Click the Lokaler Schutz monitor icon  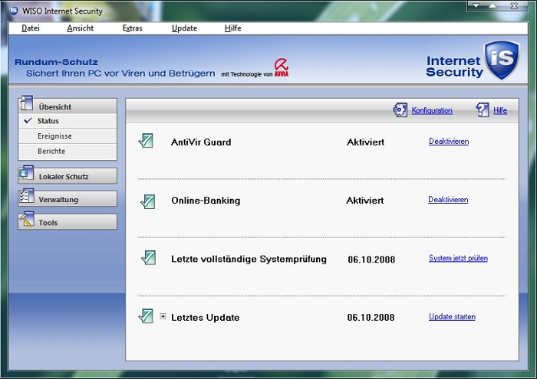[27, 176]
